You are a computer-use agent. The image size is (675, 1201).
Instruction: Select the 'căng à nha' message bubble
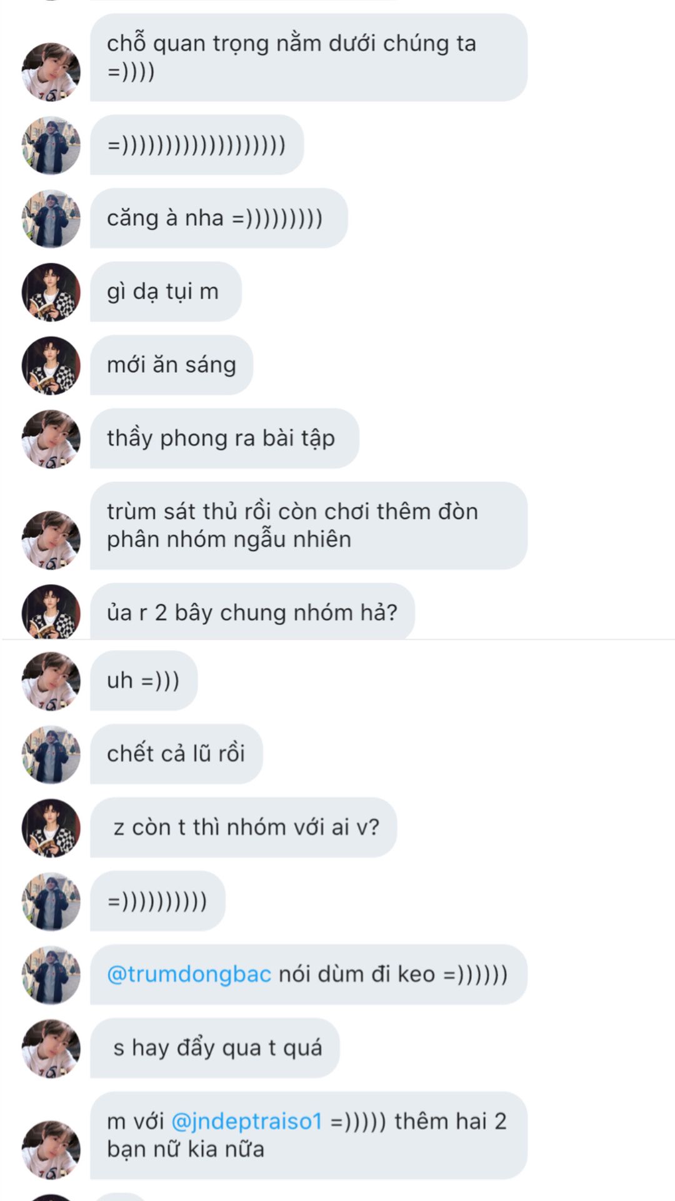click(219, 218)
